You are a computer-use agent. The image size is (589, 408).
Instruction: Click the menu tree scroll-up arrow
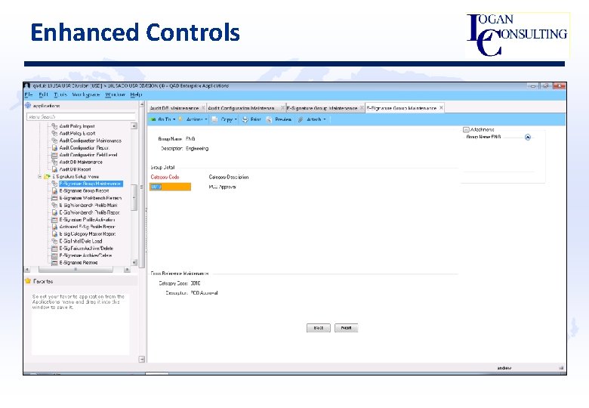134,126
